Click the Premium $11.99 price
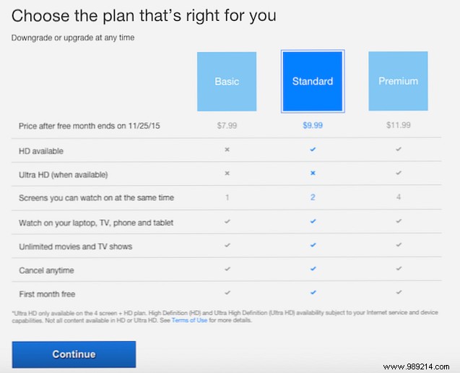 [398, 126]
